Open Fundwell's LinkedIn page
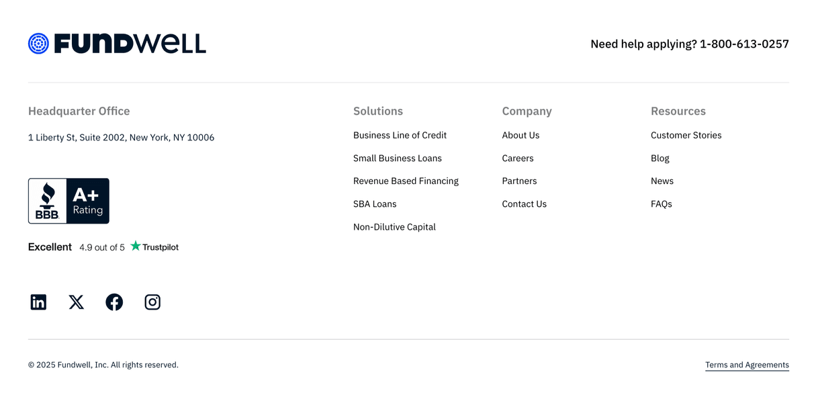The image size is (818, 403). pos(38,302)
